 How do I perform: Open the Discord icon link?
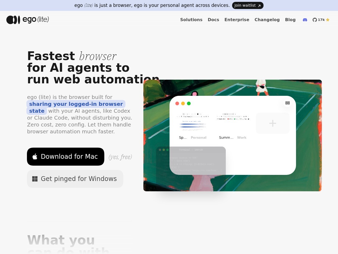point(305,20)
